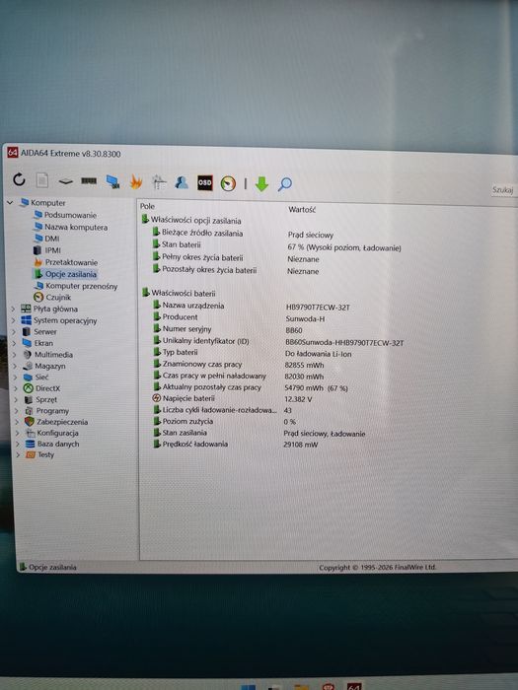Viewport: 518px width, 690px height.
Task: Open the Report page icon
Action: (x=42, y=180)
